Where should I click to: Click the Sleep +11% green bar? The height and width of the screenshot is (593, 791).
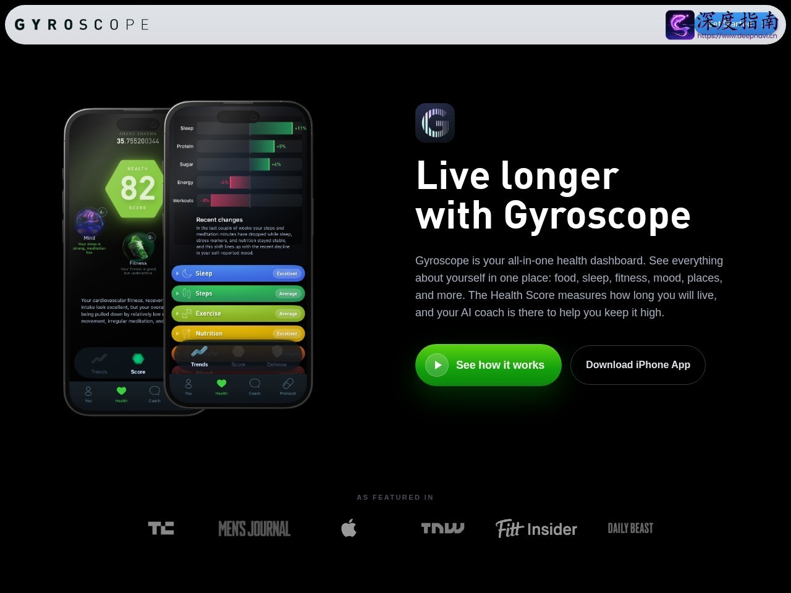(x=271, y=128)
